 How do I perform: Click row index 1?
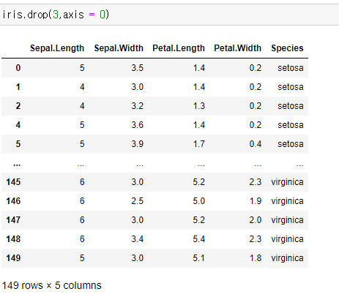(x=18, y=87)
